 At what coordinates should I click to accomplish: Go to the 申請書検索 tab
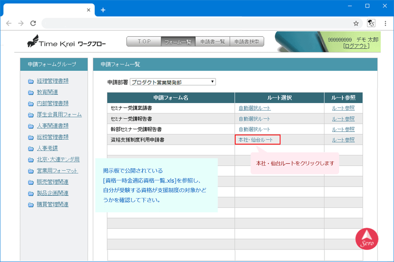[x=247, y=42]
